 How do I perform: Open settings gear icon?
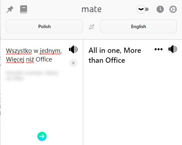(173, 9)
